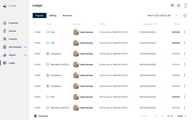Viewport: 192px width, 120px height.
Task: Open the page number dropdown
Action: coord(159,116)
